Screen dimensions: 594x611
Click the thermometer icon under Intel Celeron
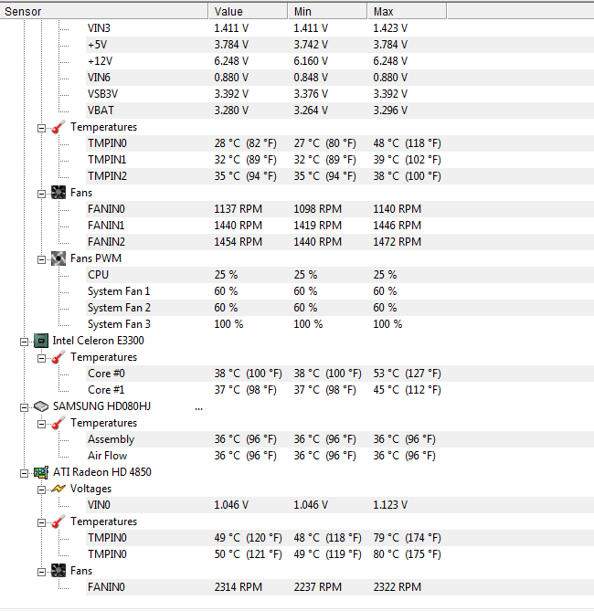coord(58,357)
